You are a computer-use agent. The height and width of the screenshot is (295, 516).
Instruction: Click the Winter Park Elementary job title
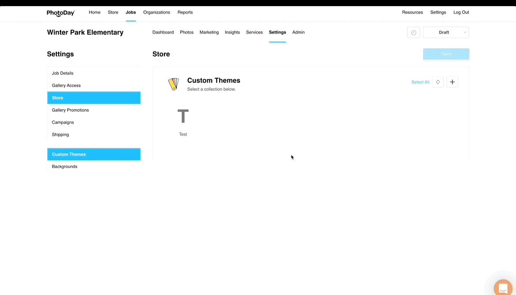85,33
